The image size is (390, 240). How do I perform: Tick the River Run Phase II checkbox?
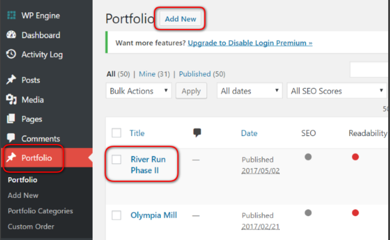116,159
